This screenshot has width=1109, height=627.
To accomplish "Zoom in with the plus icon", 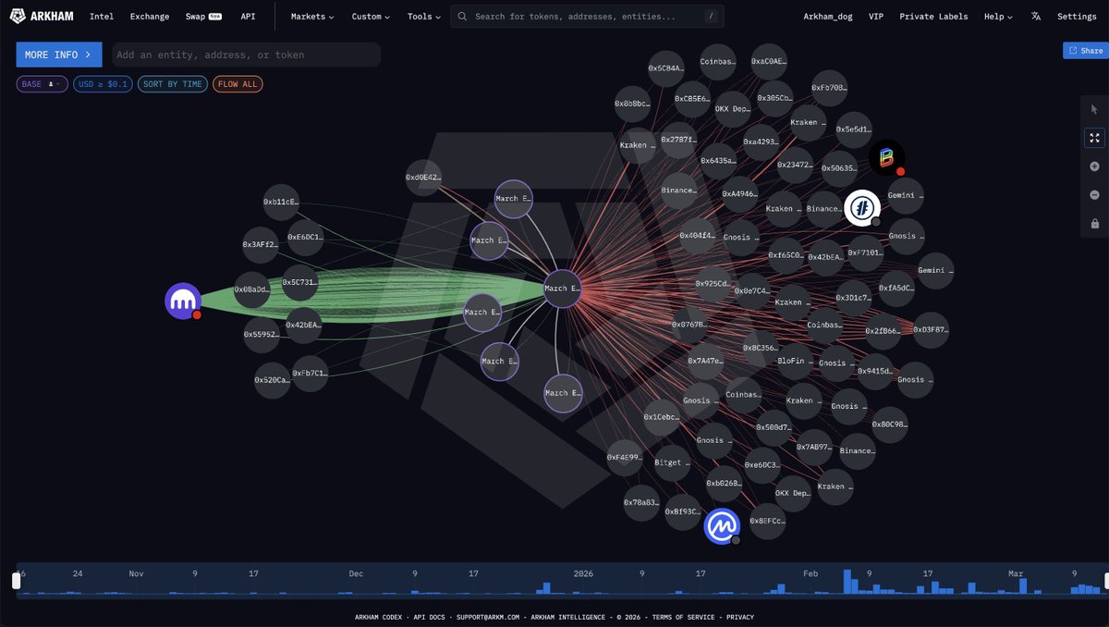I will coord(1094,166).
